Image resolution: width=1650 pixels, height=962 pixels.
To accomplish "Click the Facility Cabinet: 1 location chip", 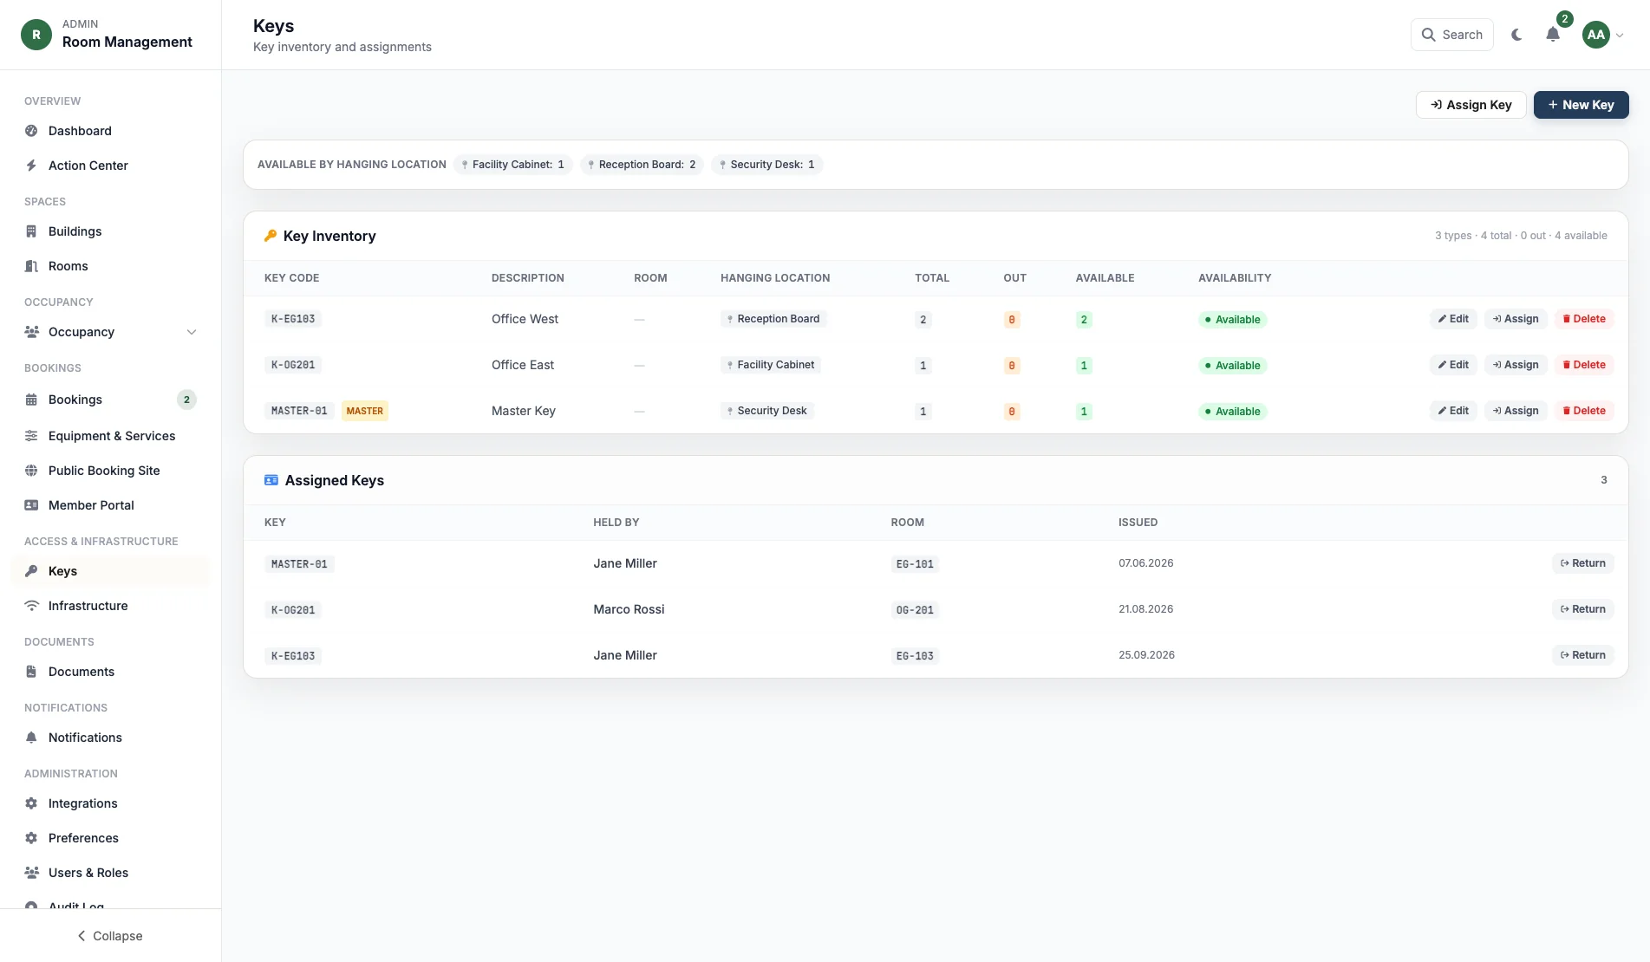I will point(513,165).
